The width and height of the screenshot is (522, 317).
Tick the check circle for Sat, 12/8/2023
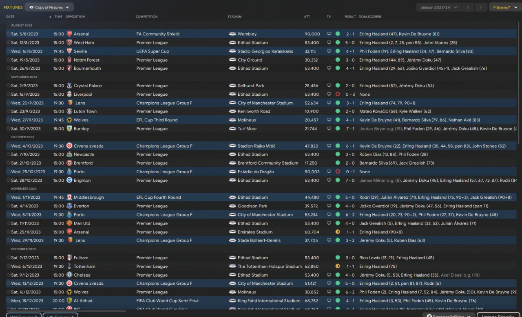tap(9, 42)
